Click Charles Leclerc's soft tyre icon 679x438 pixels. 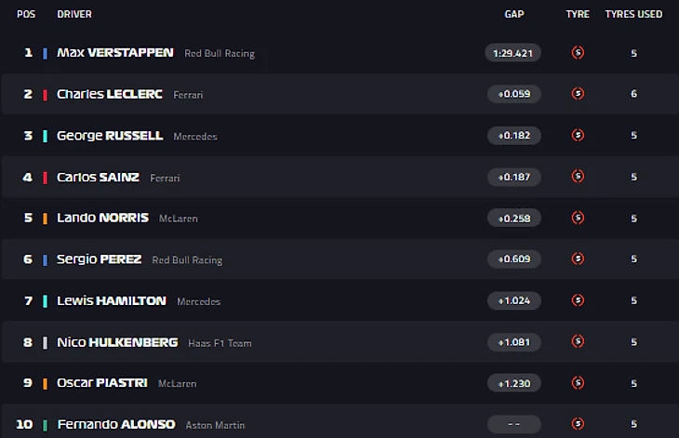[578, 94]
